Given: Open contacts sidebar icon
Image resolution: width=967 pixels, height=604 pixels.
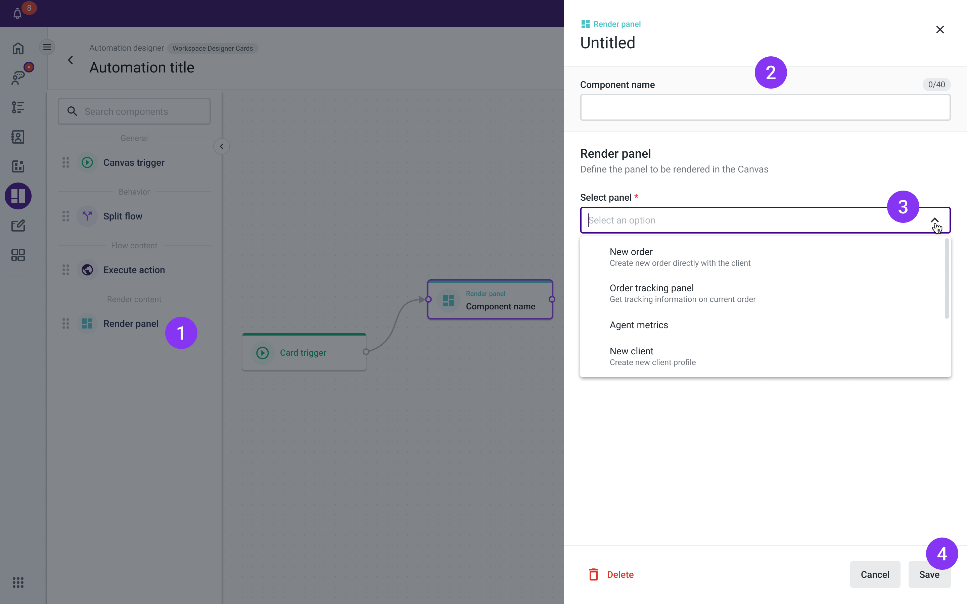Looking at the screenshot, I should pyautogui.click(x=18, y=137).
